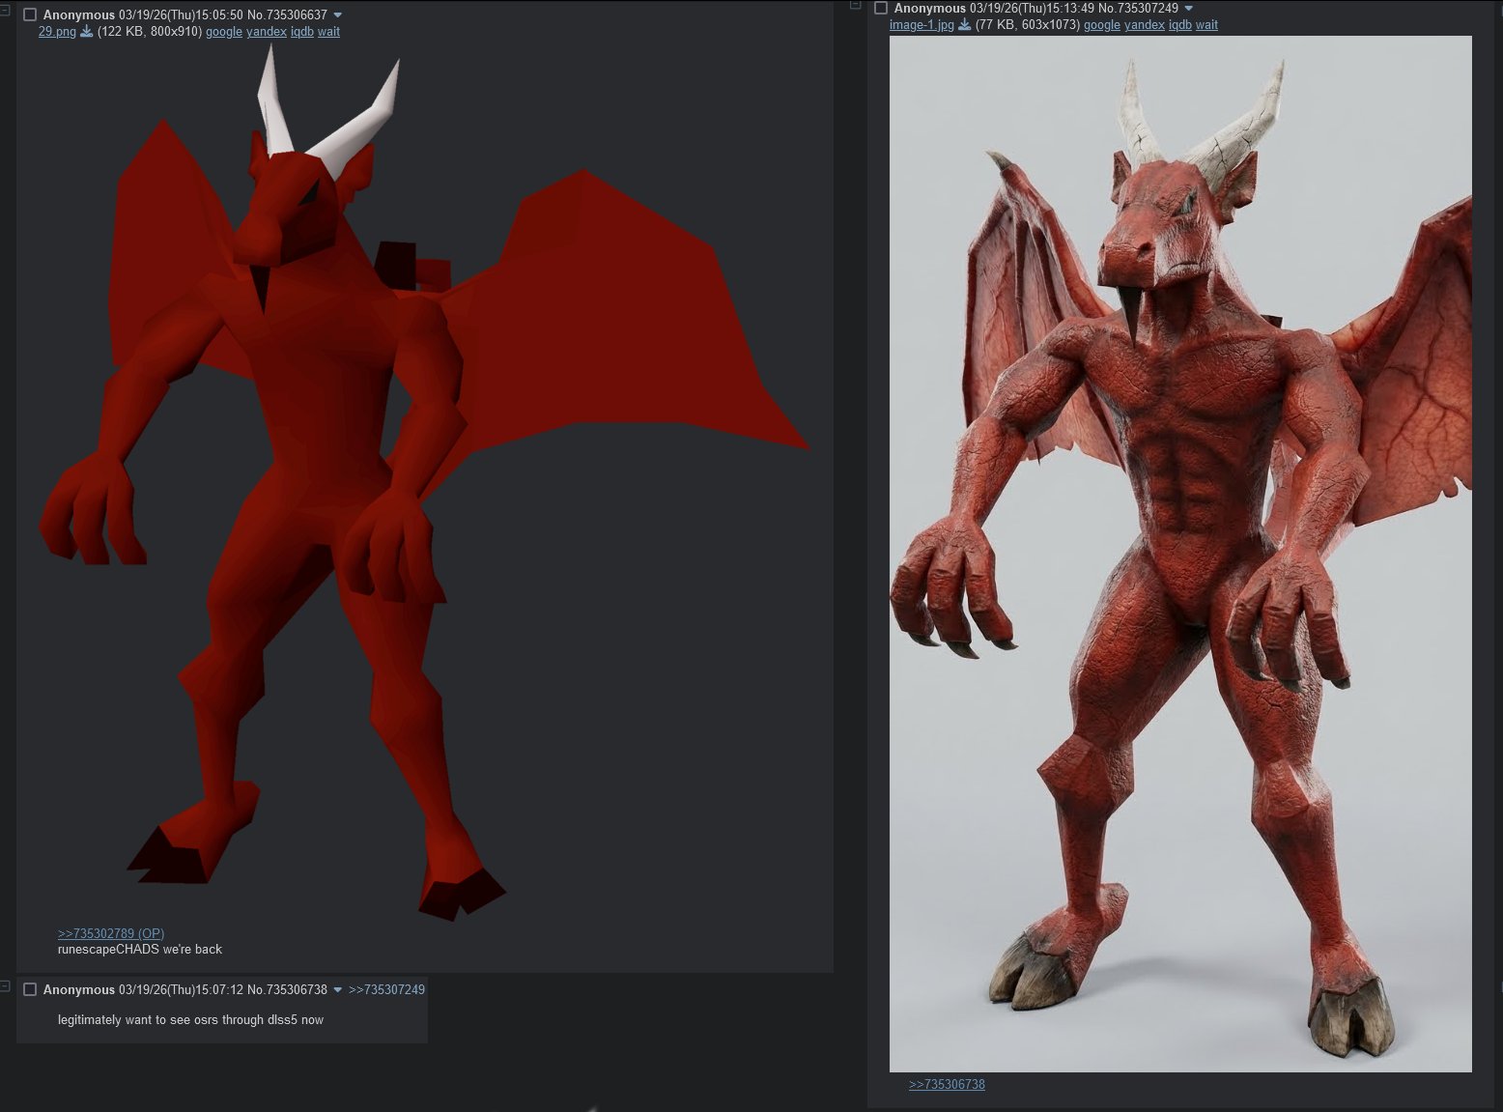Viewport: 1503px width, 1112px height.
Task: Follow the >>735307249 backlink on post 735306738
Action: coord(386,989)
